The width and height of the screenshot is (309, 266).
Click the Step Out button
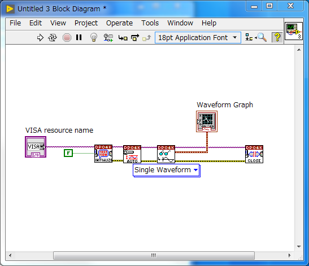[x=147, y=38]
